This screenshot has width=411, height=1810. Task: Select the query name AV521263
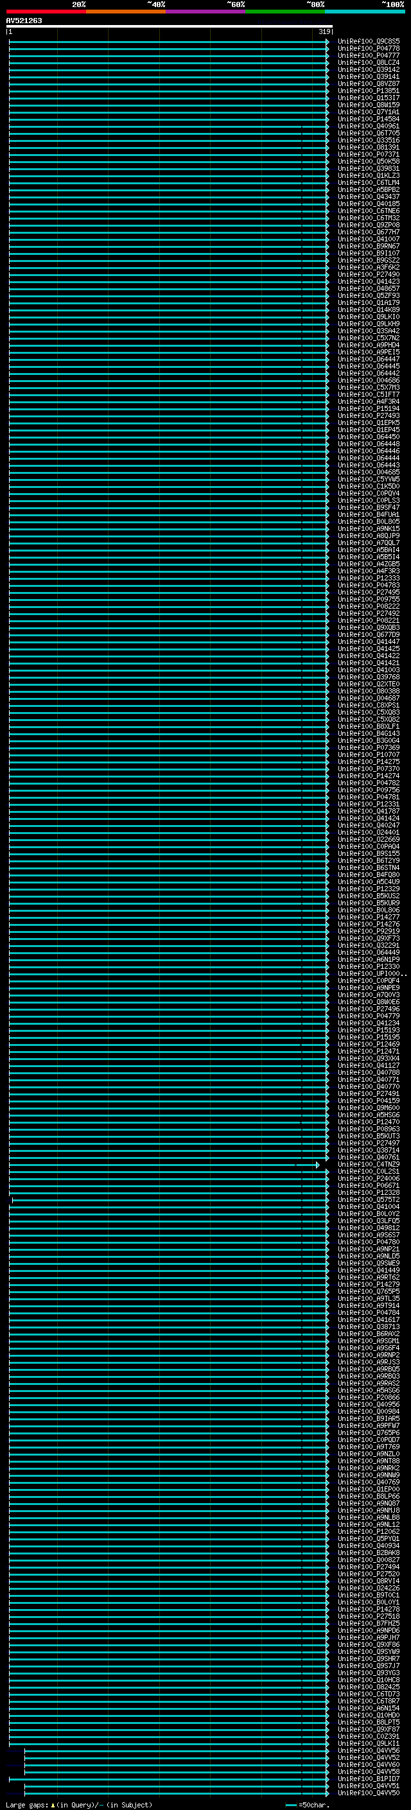[24, 21]
